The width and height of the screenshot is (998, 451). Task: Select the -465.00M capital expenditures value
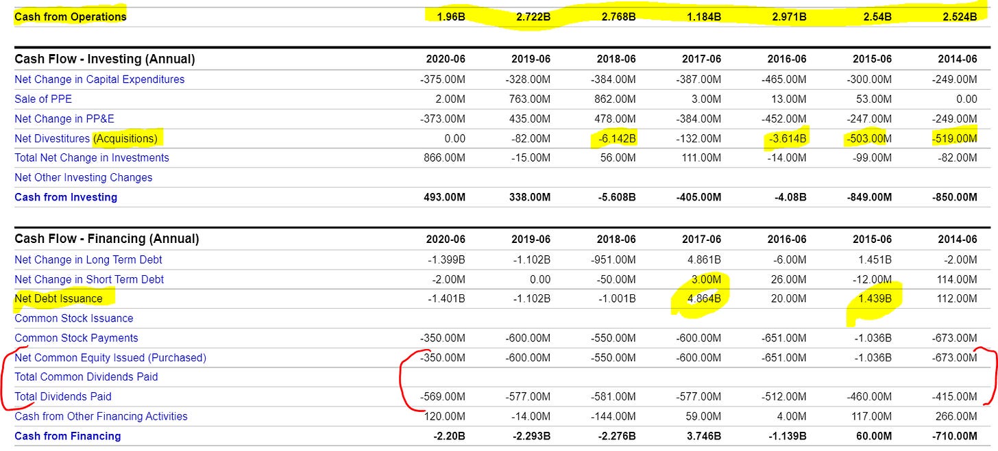pos(783,79)
